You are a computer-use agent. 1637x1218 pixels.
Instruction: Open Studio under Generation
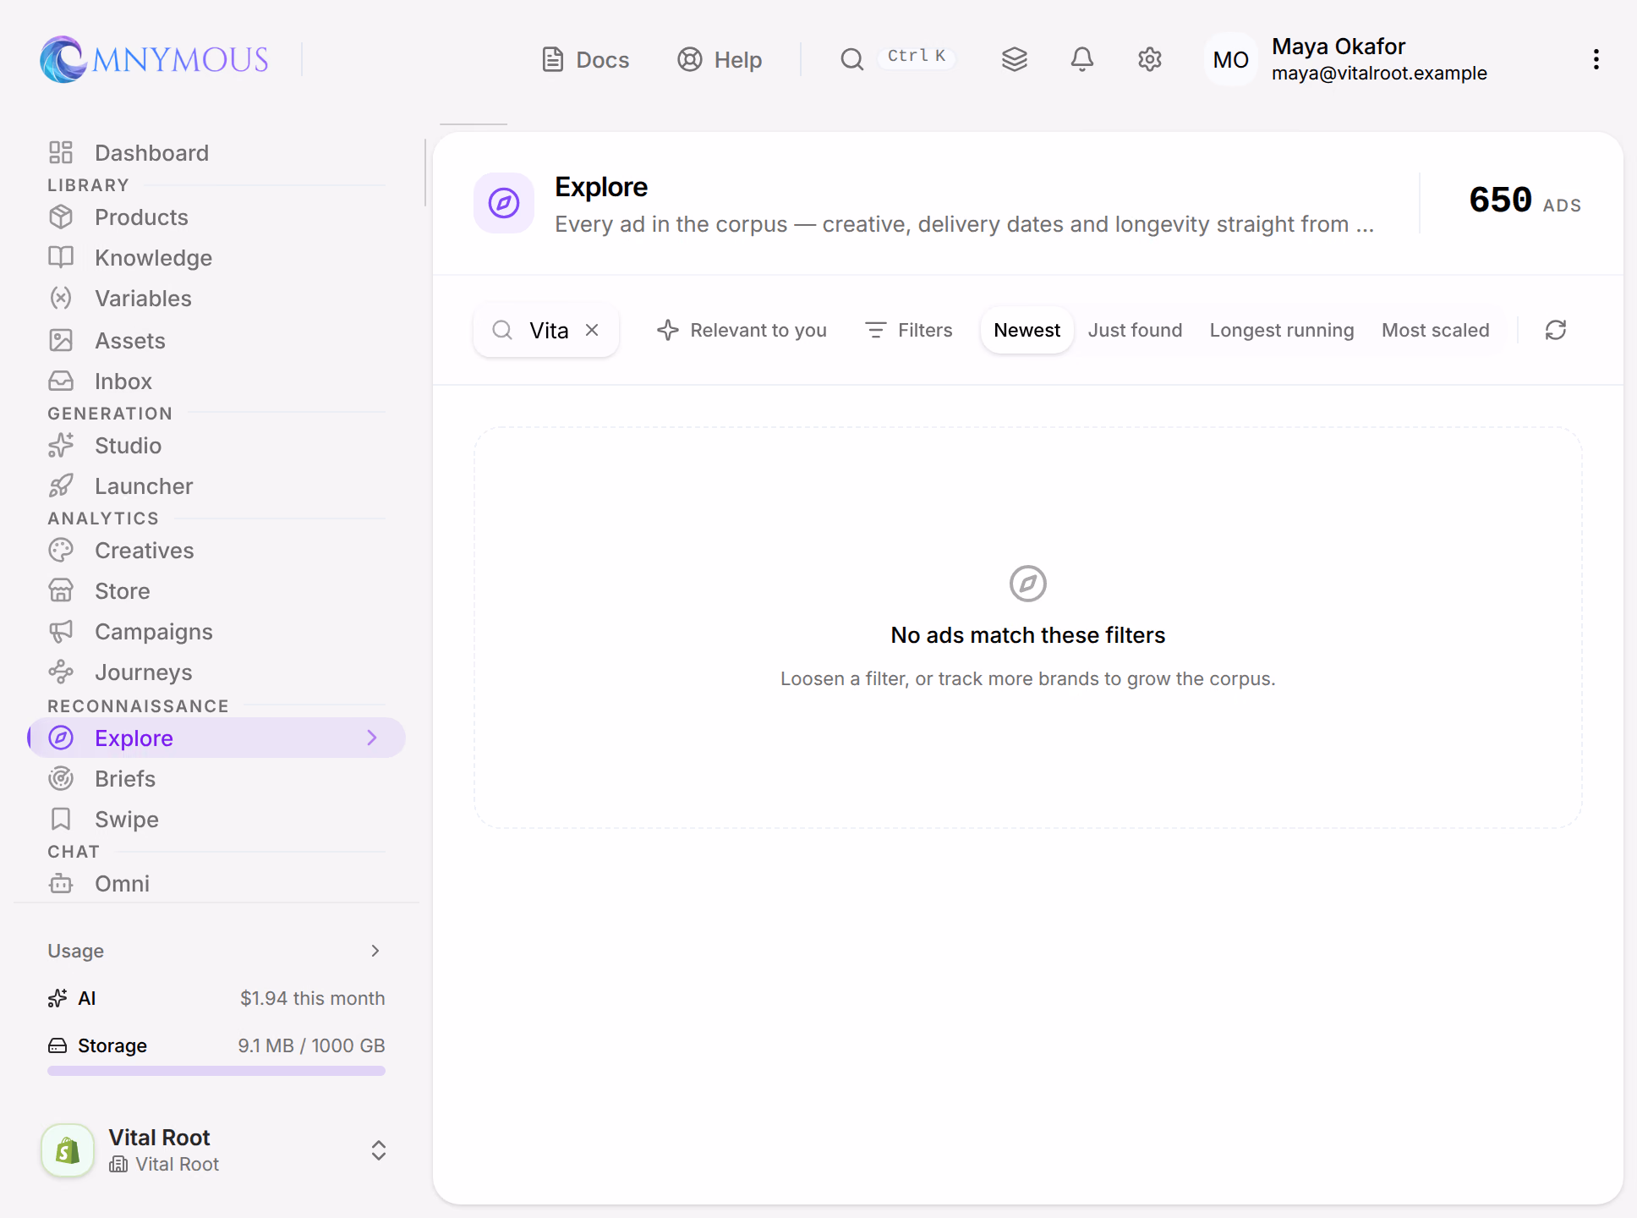[x=216, y=445]
